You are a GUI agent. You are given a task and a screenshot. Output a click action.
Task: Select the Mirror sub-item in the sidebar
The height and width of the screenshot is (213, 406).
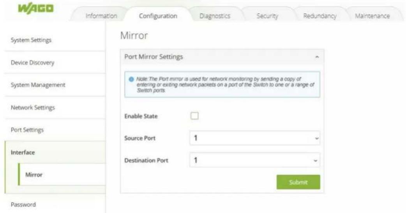click(62, 175)
